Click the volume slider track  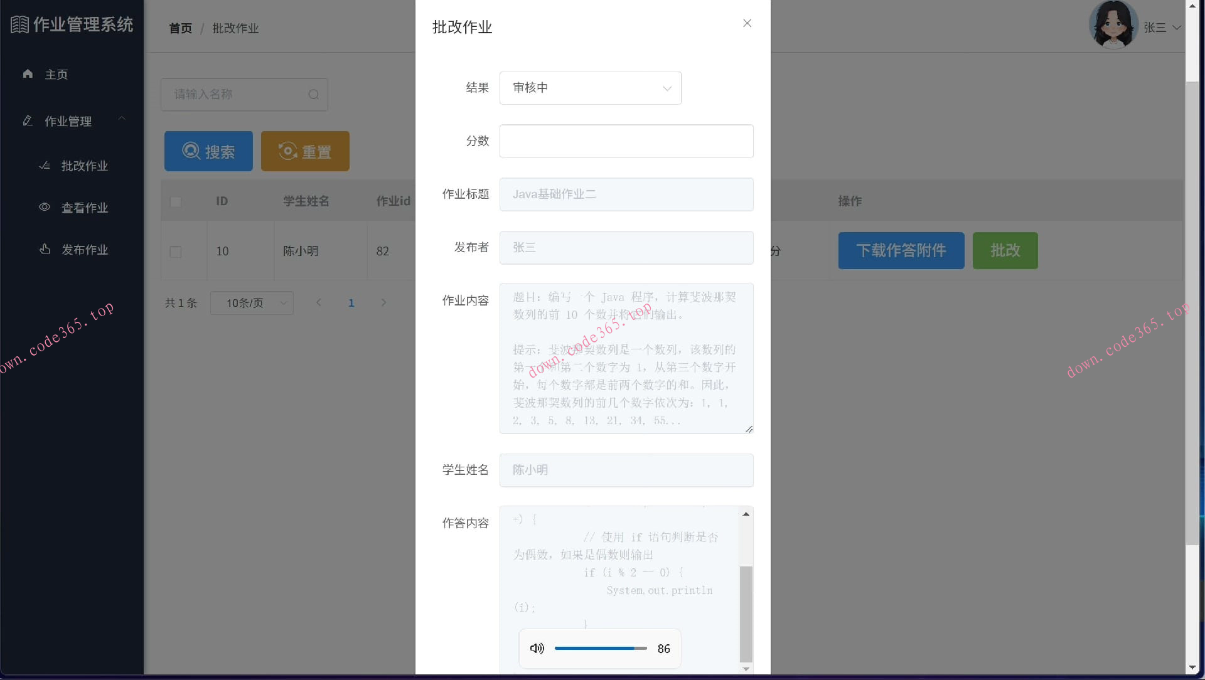600,649
